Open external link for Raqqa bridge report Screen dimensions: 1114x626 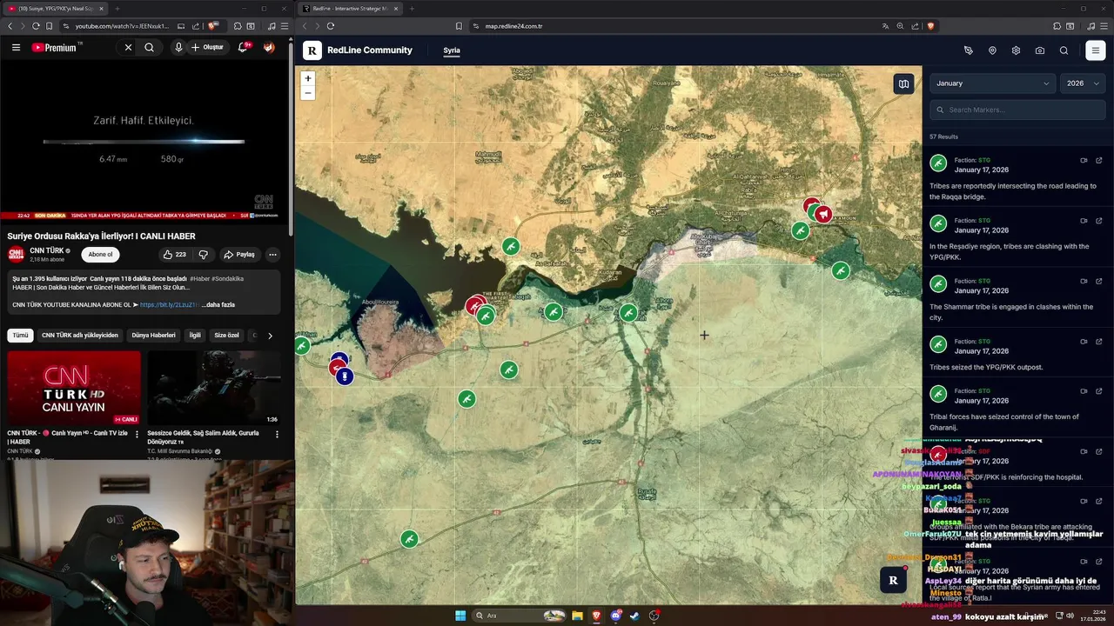[1099, 160]
